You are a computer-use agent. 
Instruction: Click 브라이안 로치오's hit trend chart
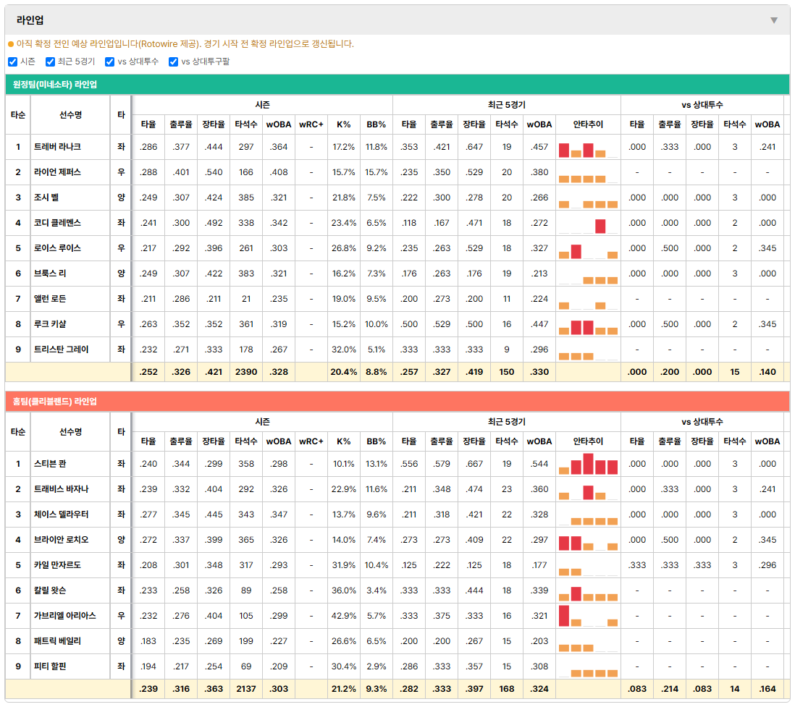click(588, 541)
